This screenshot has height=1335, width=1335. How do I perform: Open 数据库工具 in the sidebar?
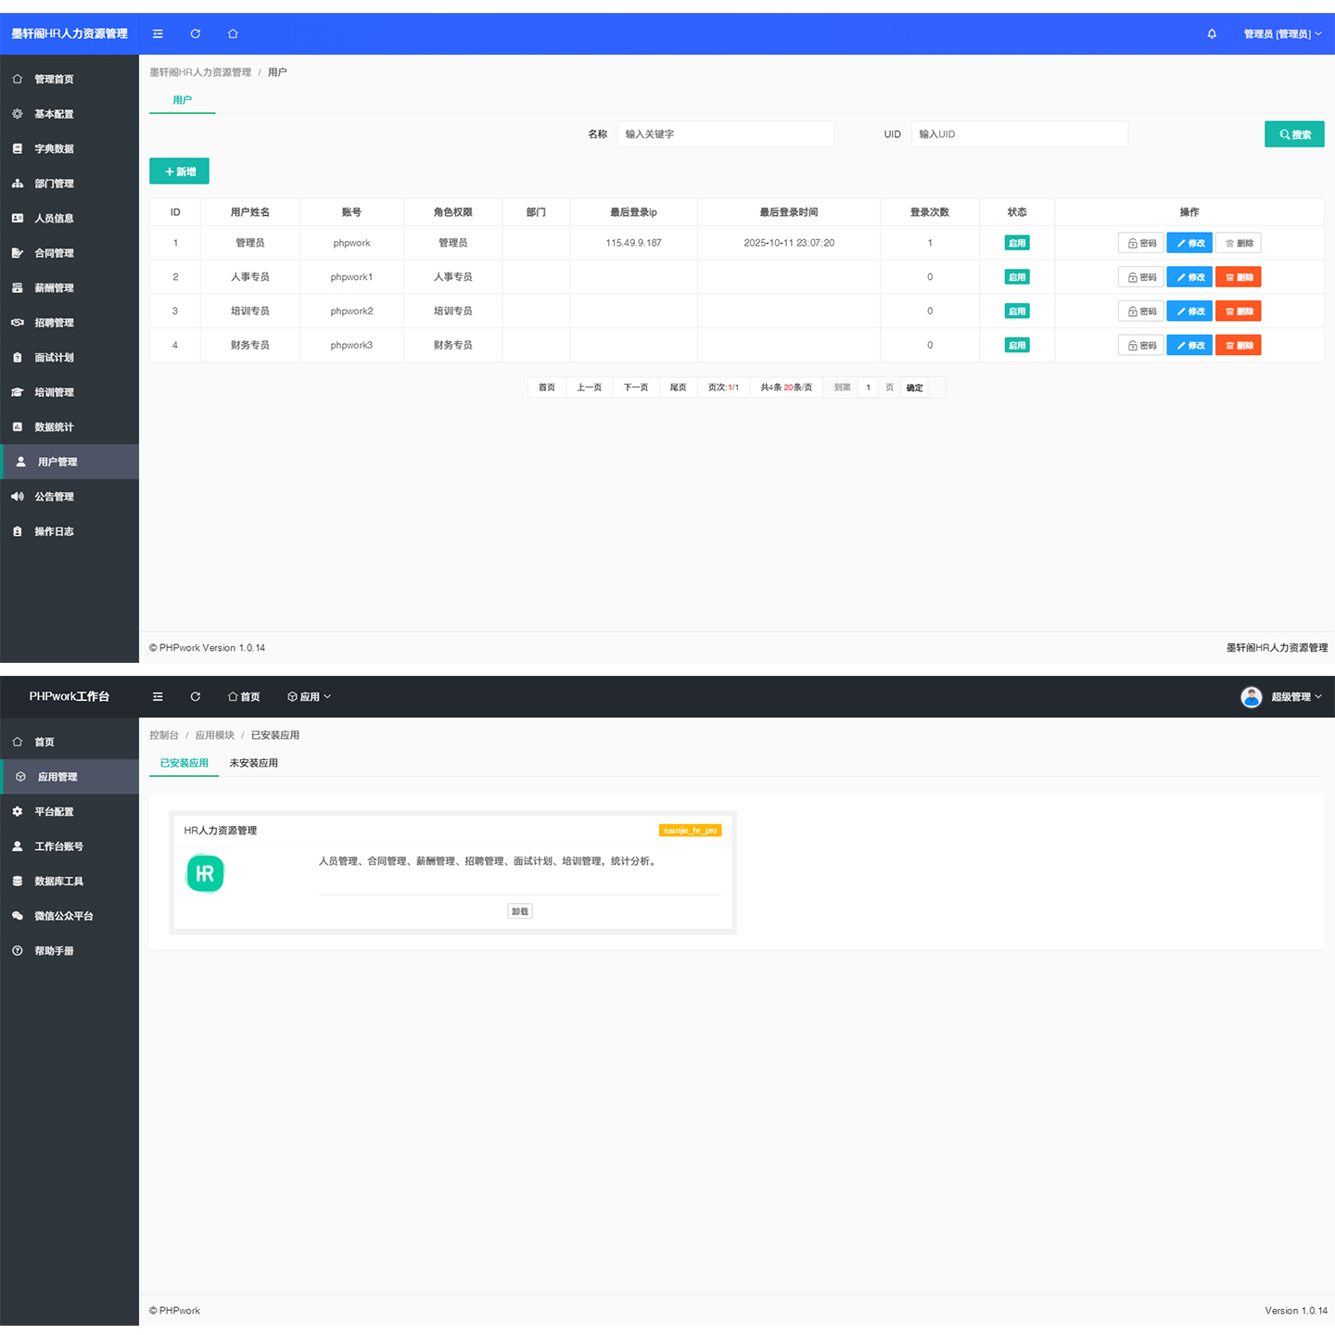[x=58, y=882]
